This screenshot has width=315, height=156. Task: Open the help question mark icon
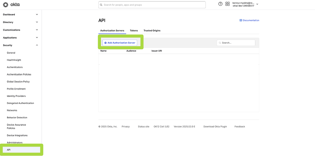point(220,4)
